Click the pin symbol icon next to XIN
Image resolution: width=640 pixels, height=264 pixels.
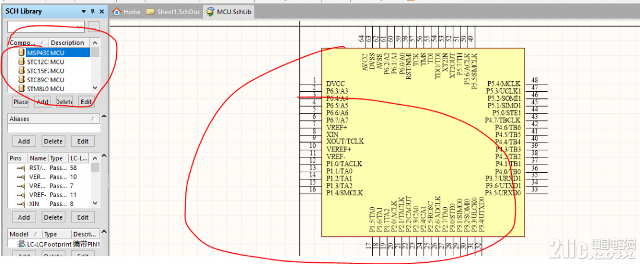[20, 204]
